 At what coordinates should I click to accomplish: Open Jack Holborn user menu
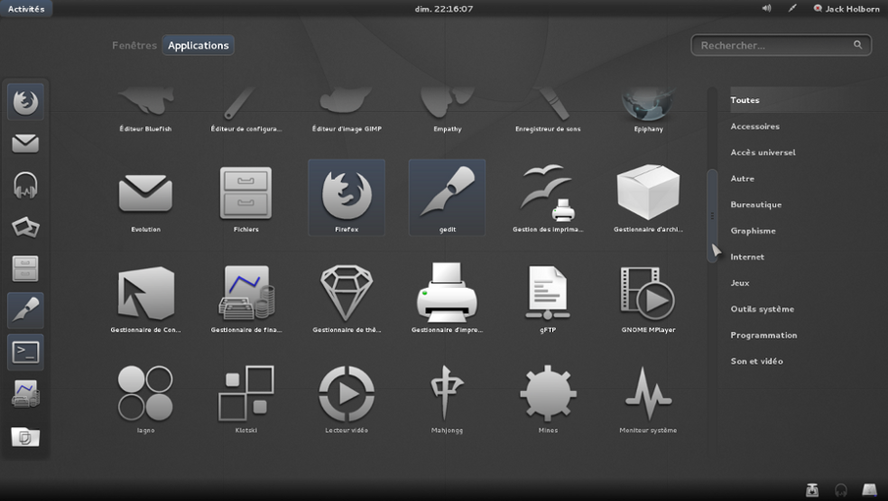(846, 8)
